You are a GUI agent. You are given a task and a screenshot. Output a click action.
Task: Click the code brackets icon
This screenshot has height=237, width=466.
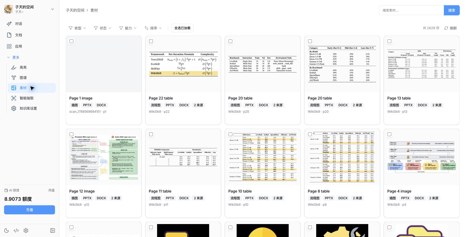16,231
